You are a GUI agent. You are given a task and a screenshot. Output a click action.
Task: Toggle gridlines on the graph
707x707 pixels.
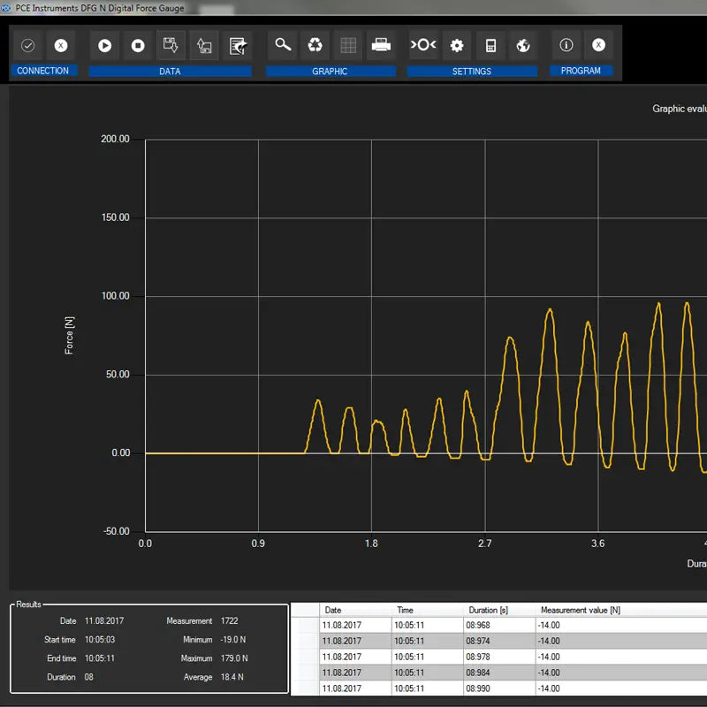(x=347, y=46)
